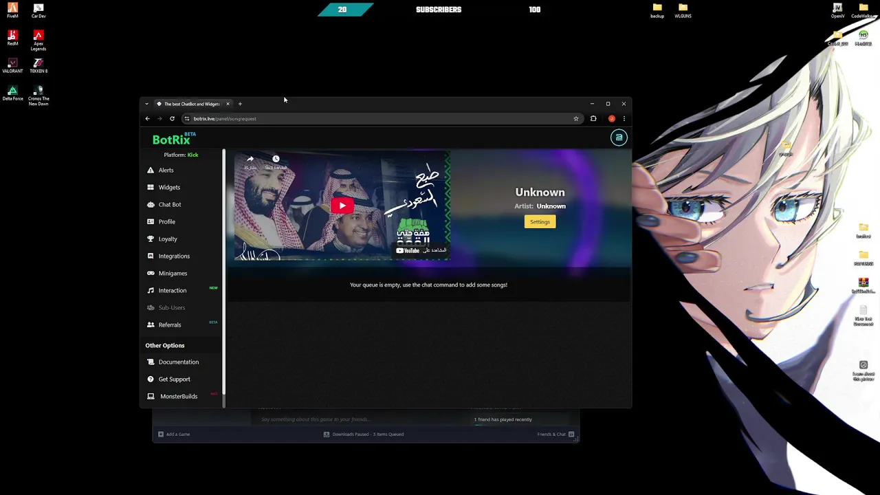Screen dimensions: 880x495
Task: Click the Platform: Kick label
Action: pyautogui.click(x=181, y=155)
